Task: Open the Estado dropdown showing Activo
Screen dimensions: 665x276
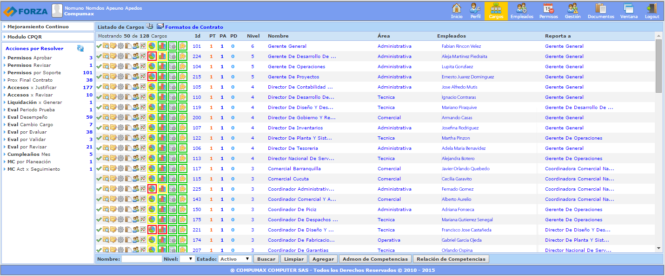Action: 235,259
